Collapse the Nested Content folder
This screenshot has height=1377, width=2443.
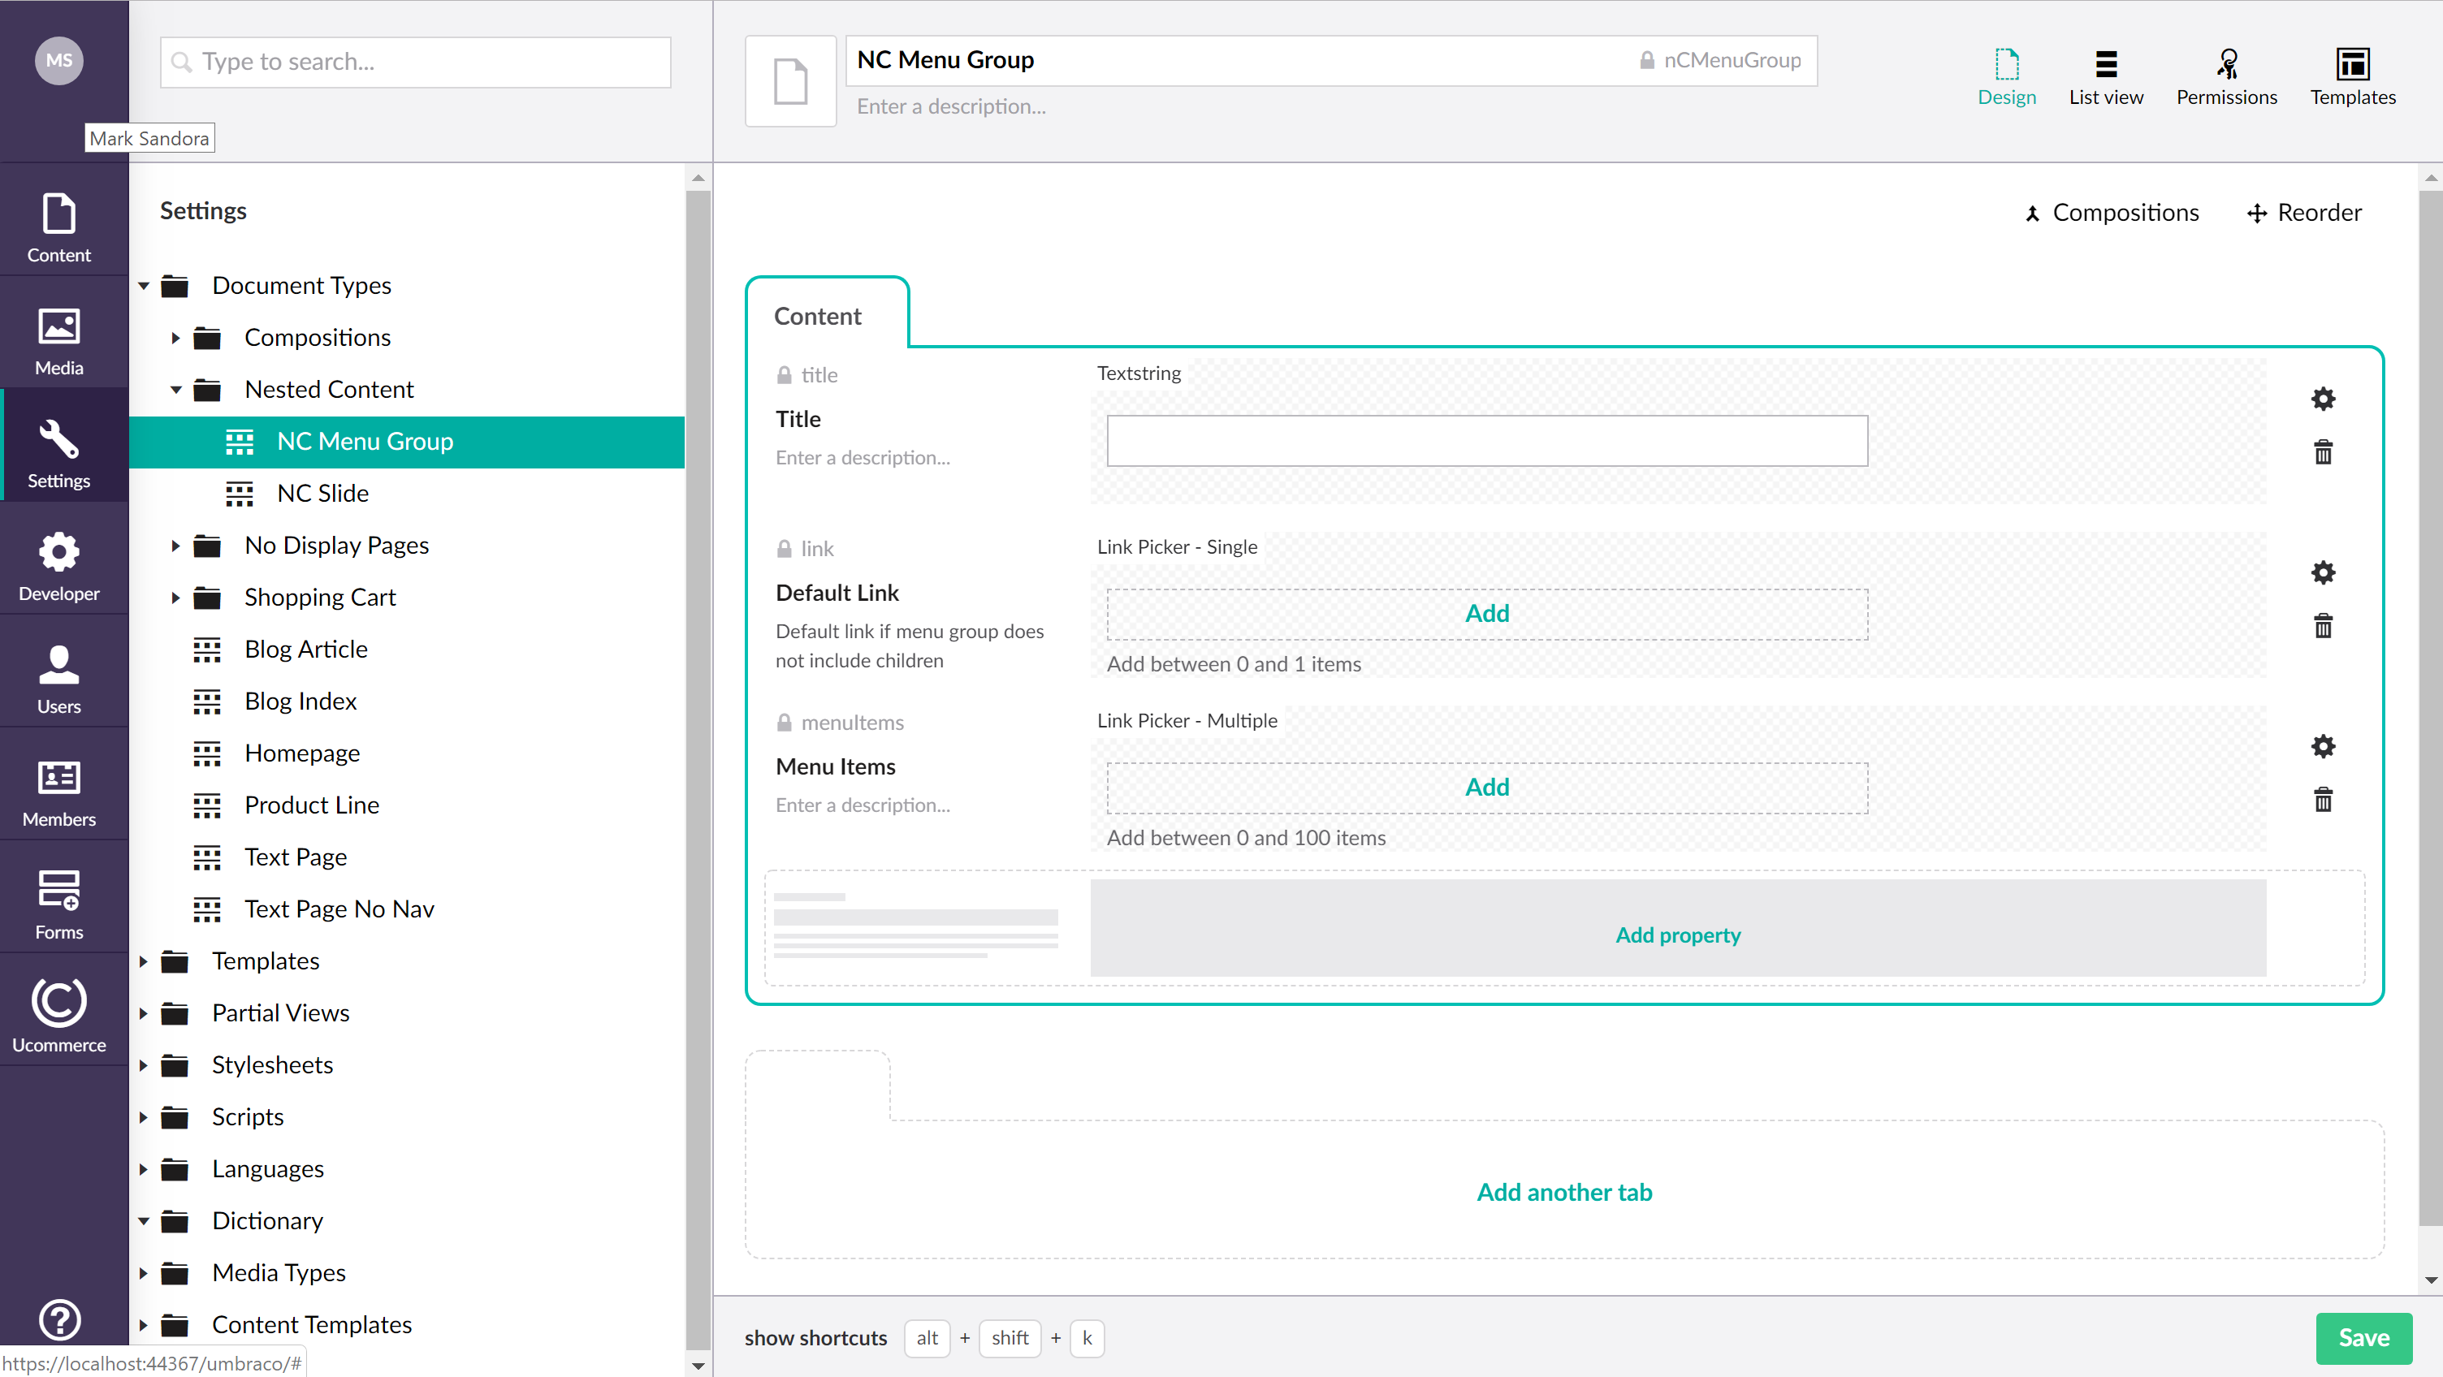pyautogui.click(x=175, y=390)
